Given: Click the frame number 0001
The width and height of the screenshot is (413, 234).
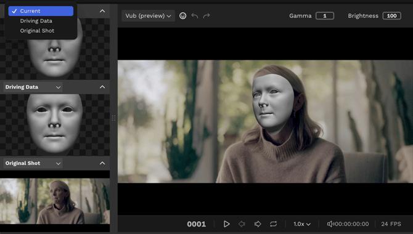Looking at the screenshot, I should [197, 224].
